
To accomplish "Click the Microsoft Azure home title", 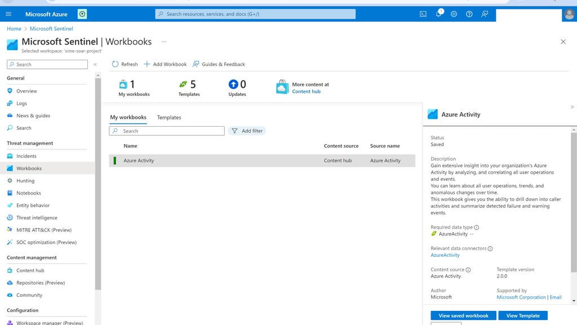I will click(46, 14).
